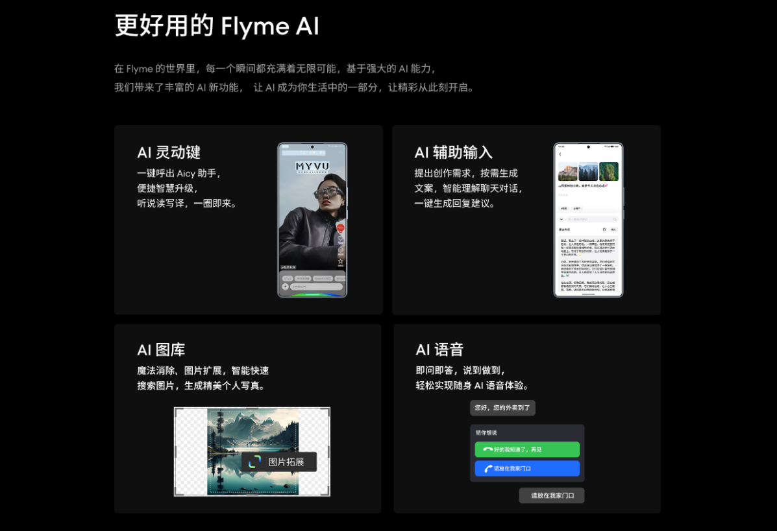The image size is (777, 531).
Task: Tap the star favorite icon on video
Action: tap(340, 261)
